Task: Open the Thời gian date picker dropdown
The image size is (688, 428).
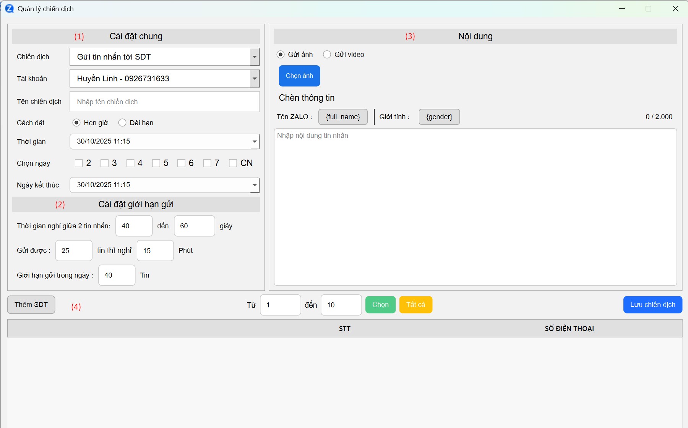Action: pos(255,142)
